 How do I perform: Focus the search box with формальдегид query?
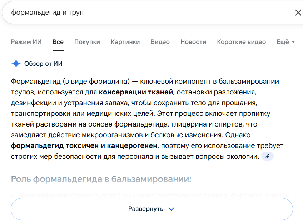click(143, 13)
